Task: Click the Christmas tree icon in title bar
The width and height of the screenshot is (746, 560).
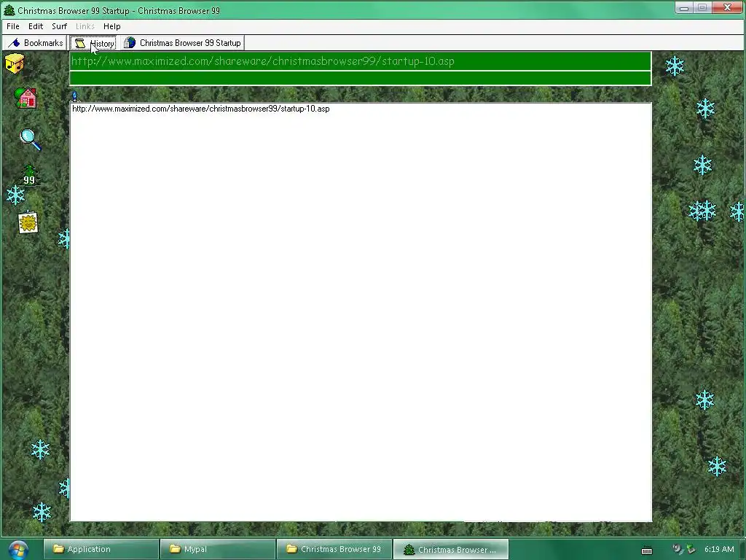Action: (x=9, y=10)
